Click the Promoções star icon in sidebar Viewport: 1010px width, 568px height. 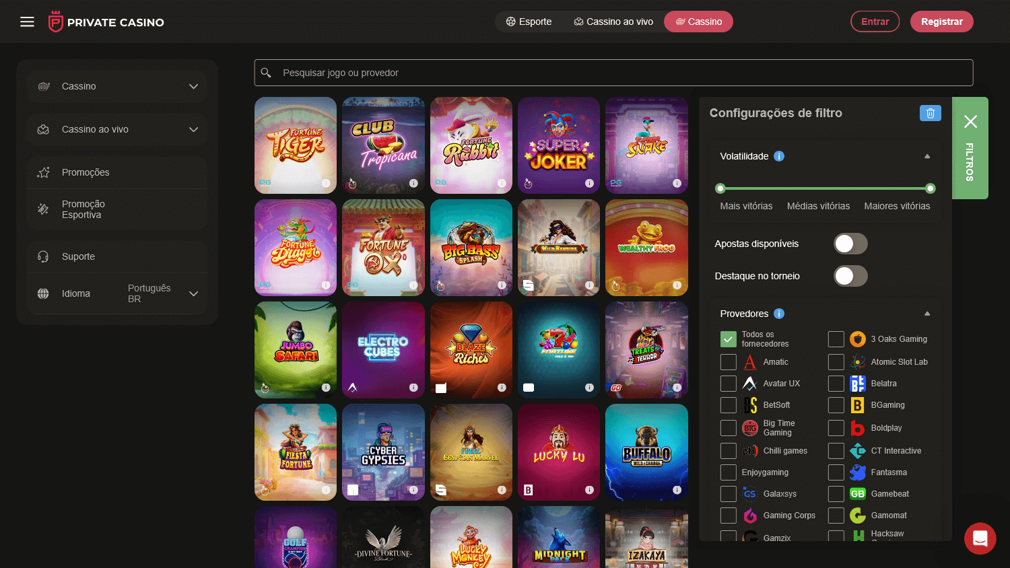44,172
